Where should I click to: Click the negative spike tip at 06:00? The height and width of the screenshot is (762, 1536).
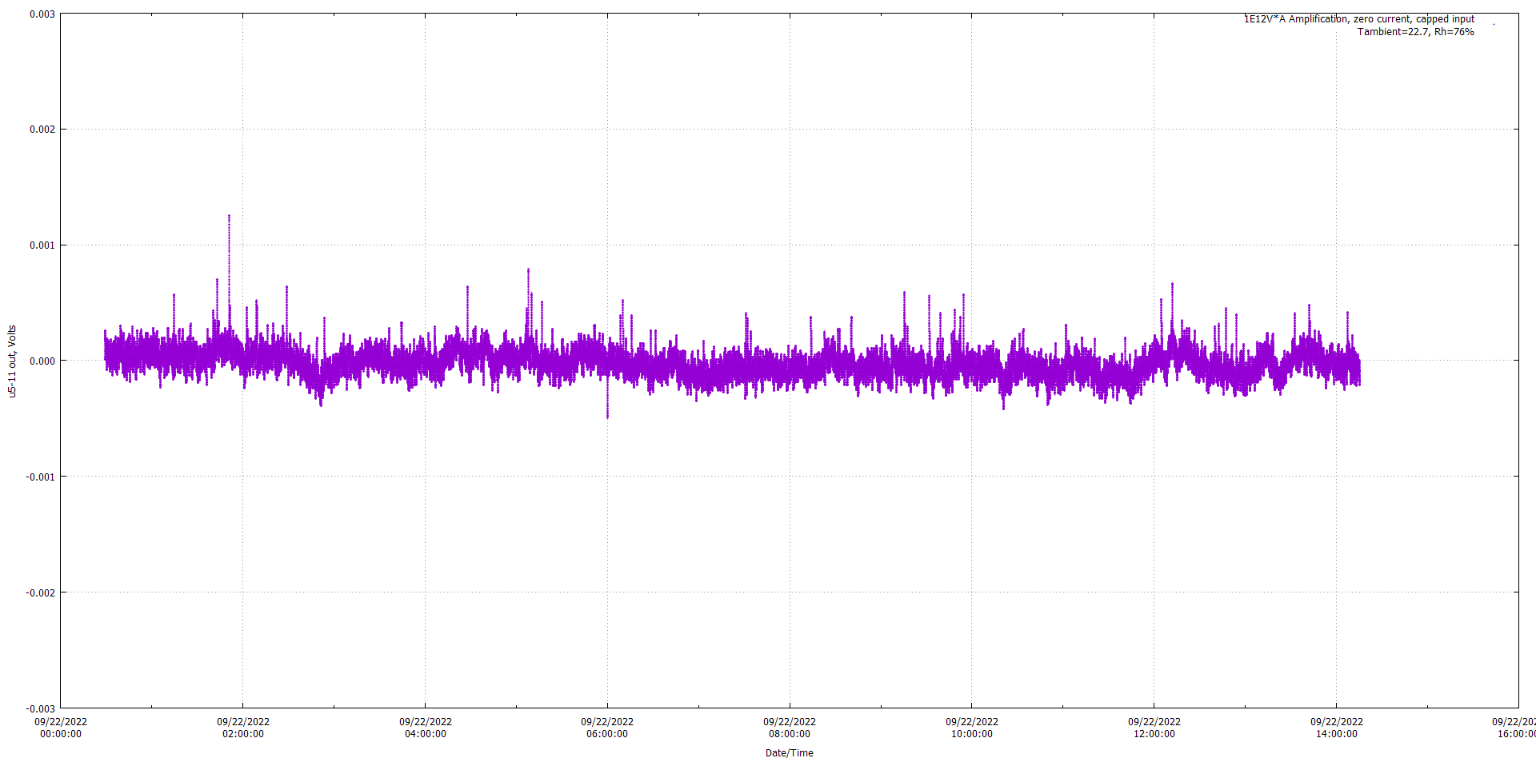tap(607, 417)
